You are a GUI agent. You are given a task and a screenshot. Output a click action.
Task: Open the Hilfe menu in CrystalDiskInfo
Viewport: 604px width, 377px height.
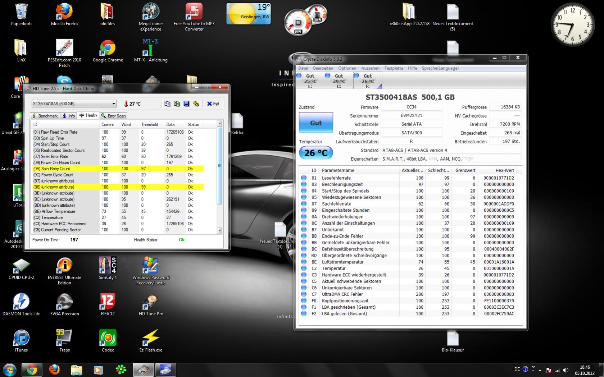point(413,68)
